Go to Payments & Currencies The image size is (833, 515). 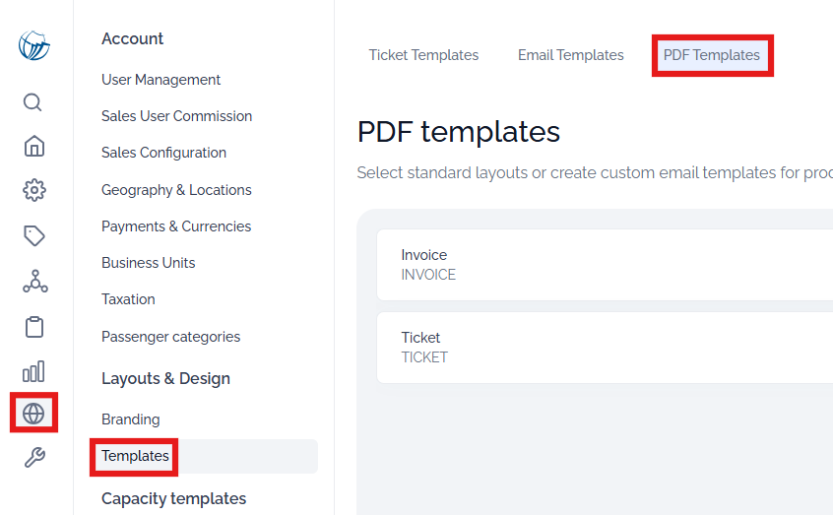(x=176, y=226)
